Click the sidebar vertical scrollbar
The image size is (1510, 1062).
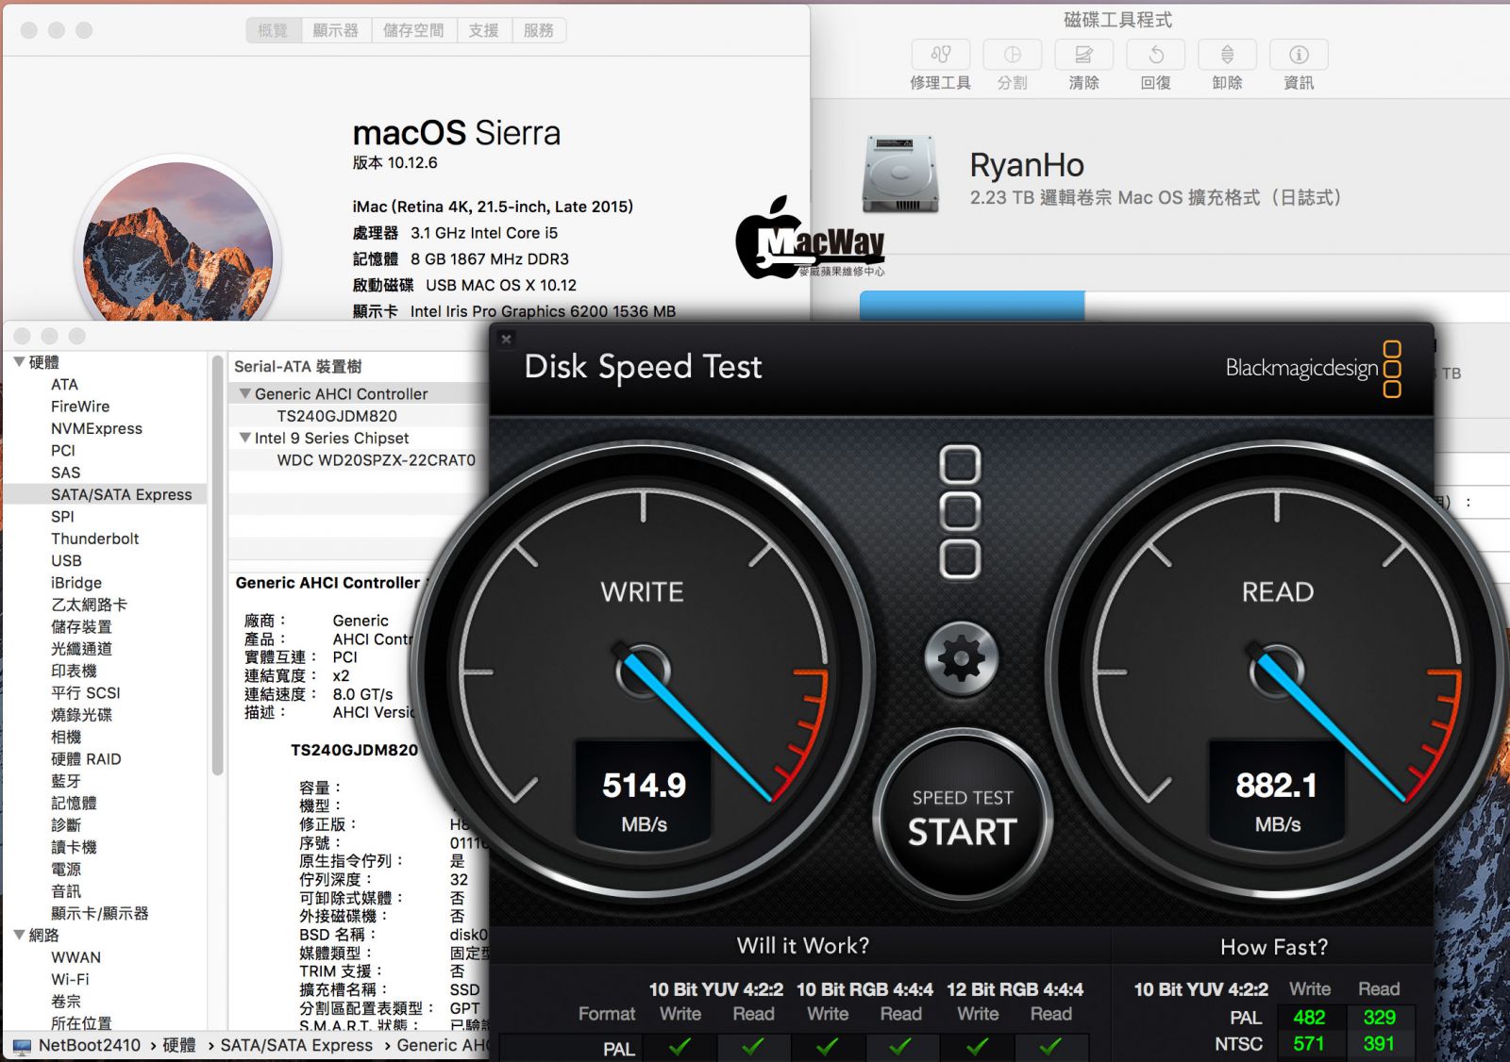(217, 566)
